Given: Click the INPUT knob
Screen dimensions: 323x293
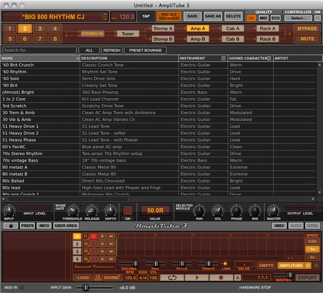Looking at the screenshot, I should click(9, 211).
